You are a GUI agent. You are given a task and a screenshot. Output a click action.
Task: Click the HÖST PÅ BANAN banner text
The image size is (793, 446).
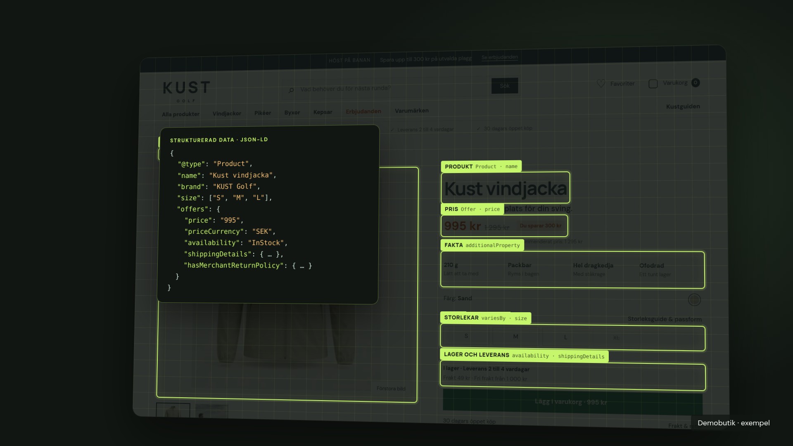349,60
